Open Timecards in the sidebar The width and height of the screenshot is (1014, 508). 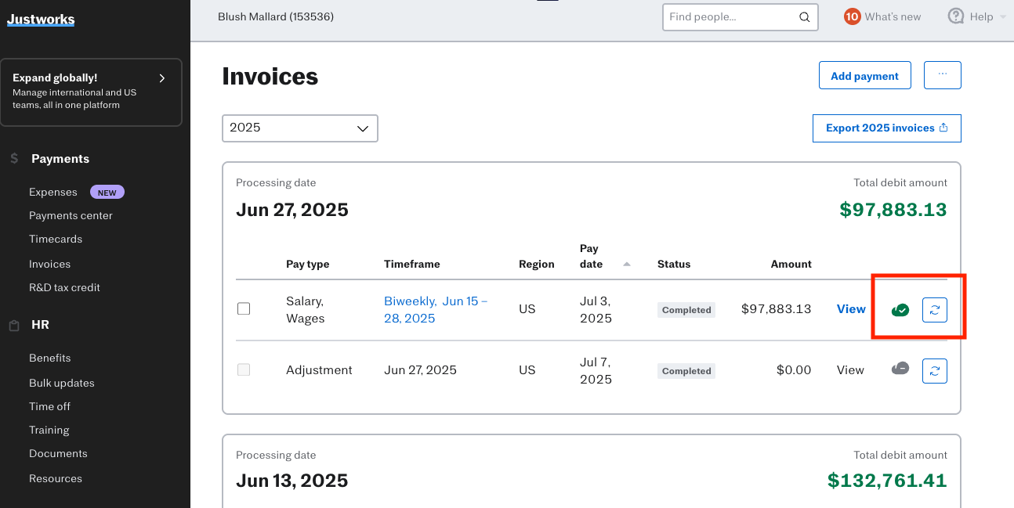56,240
